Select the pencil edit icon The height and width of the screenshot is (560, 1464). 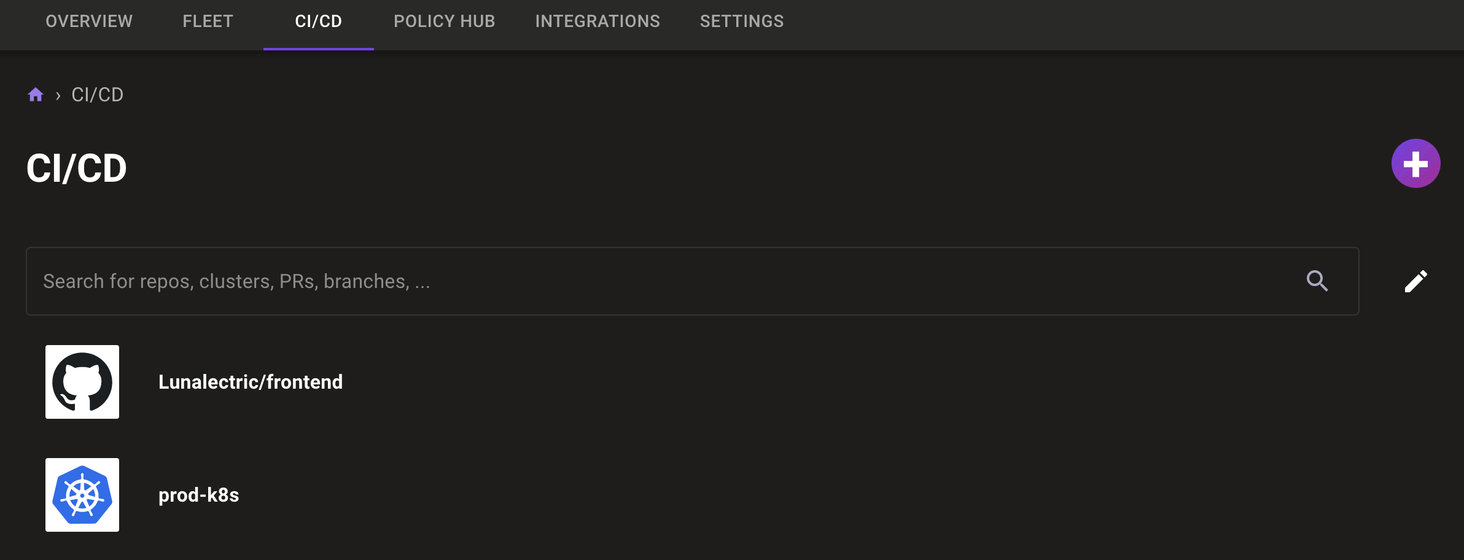[x=1416, y=281]
